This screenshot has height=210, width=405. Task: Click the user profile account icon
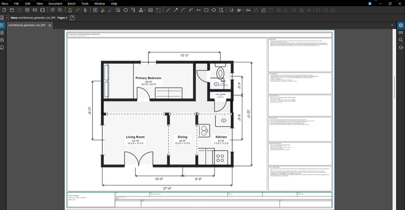pos(370,4)
